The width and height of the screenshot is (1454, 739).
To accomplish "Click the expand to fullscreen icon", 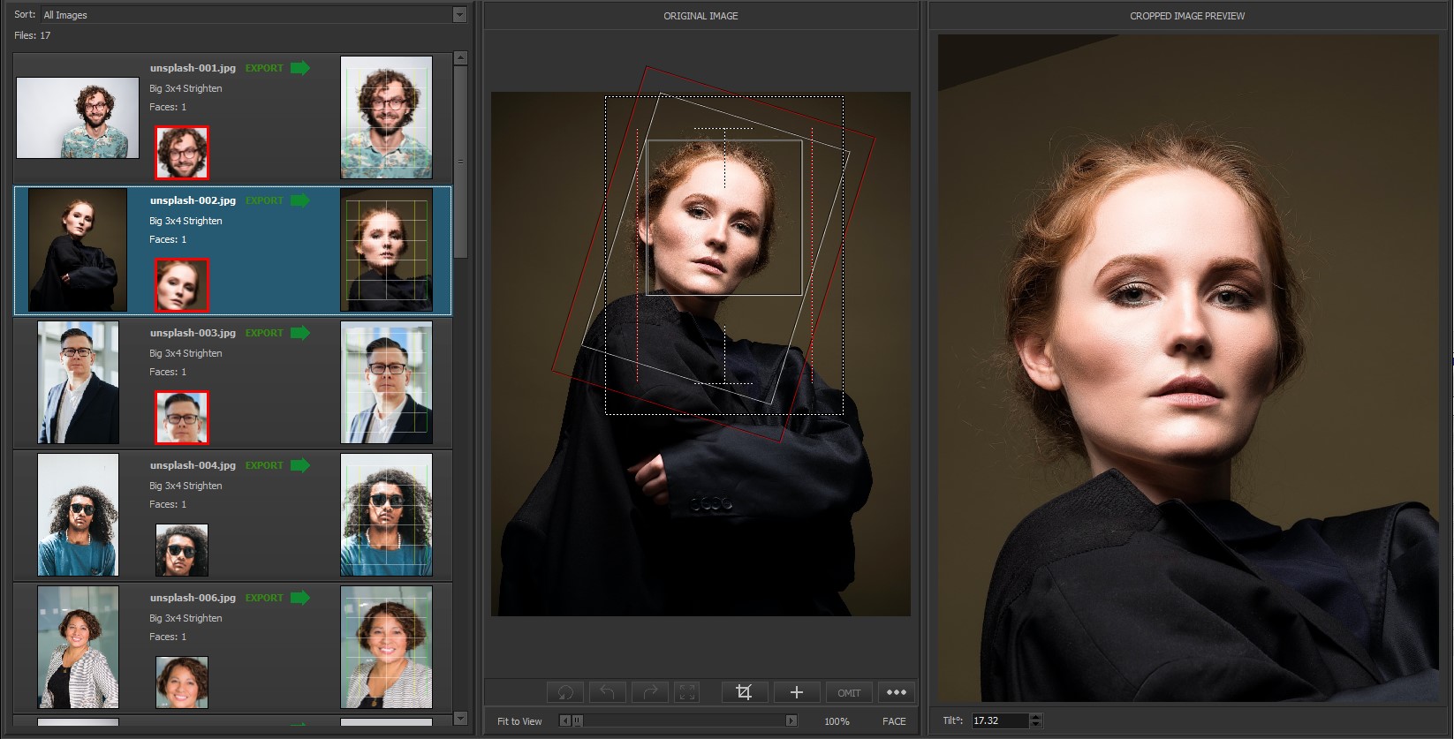I will (x=687, y=692).
